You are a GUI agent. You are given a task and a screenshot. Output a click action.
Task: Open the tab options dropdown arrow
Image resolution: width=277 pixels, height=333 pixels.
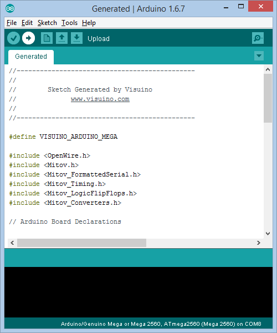click(x=259, y=56)
